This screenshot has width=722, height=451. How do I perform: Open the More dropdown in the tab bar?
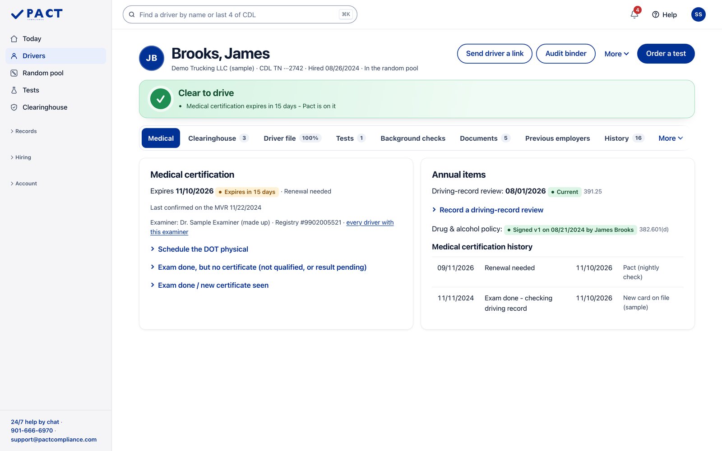(x=671, y=138)
